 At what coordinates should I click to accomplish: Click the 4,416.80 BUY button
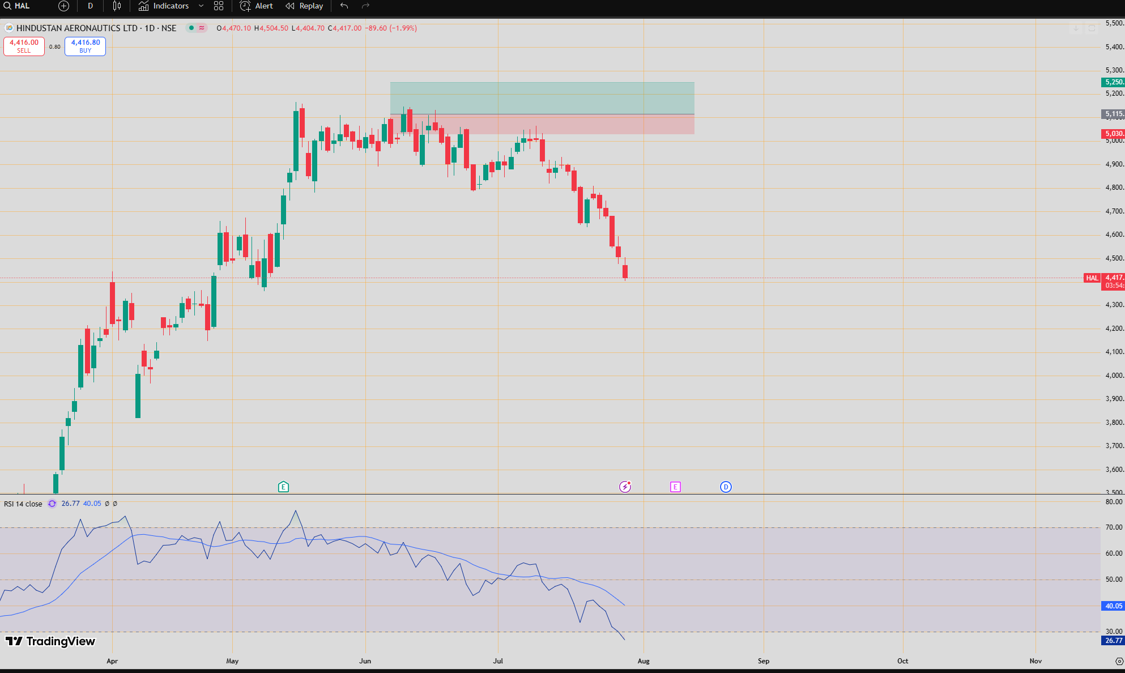(86, 46)
